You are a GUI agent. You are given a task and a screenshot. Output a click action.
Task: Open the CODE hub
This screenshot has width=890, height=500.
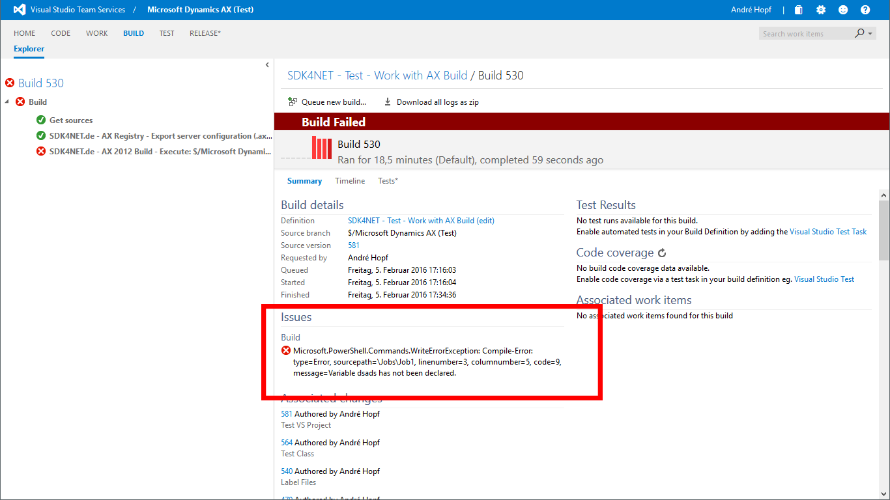pos(61,33)
